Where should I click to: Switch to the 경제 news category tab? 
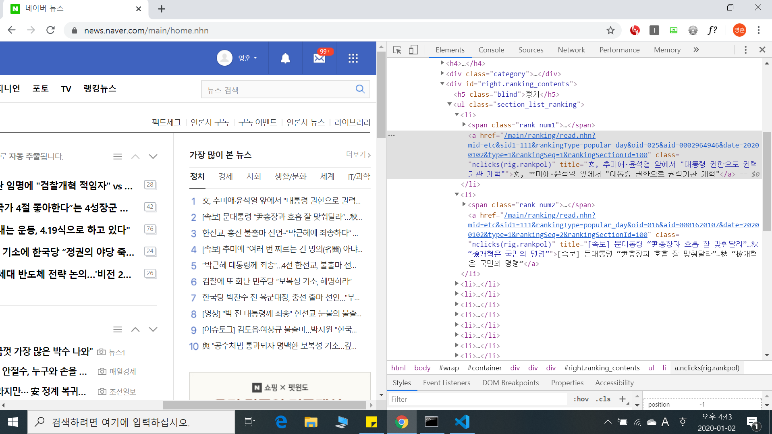(225, 176)
